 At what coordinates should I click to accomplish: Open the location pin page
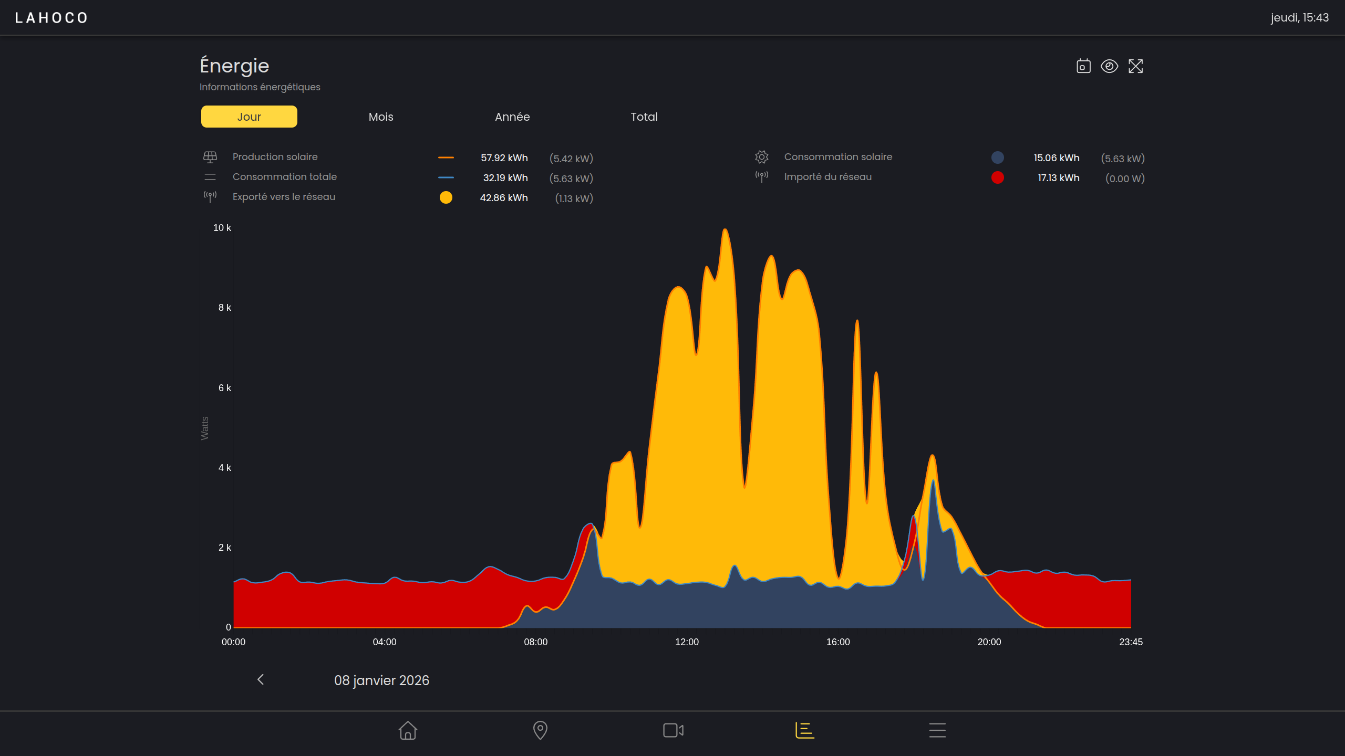point(540,730)
